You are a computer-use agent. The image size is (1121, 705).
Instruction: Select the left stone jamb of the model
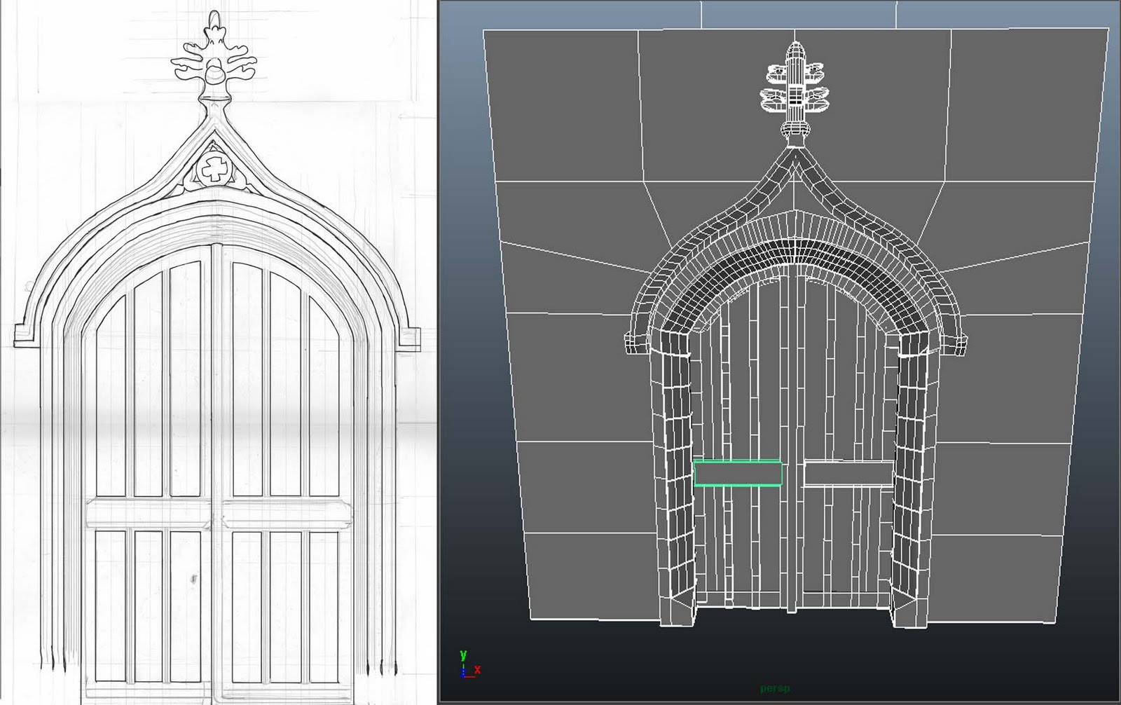pos(676,456)
